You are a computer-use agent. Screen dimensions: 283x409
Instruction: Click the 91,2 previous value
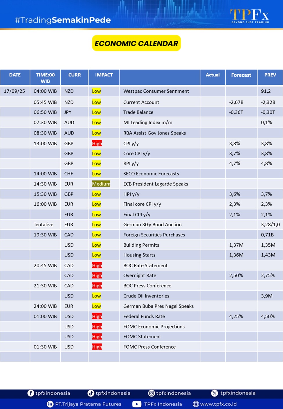pos(266,91)
